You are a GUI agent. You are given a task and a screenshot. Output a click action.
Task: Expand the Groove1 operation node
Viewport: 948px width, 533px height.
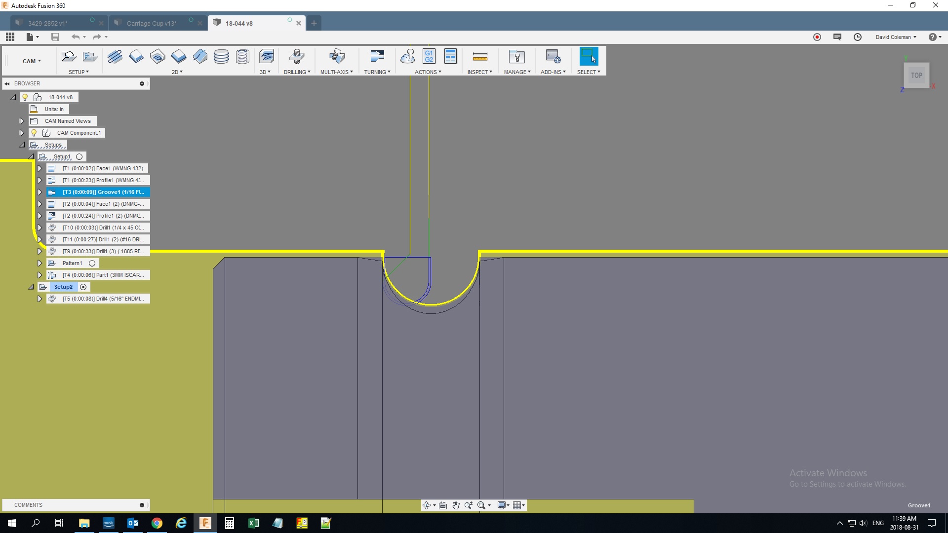pos(40,192)
